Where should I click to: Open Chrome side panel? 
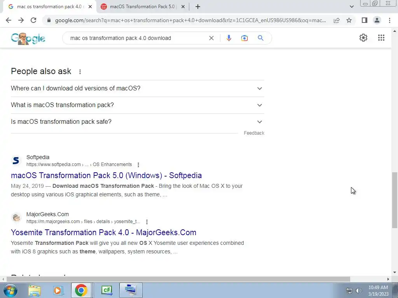[365, 20]
